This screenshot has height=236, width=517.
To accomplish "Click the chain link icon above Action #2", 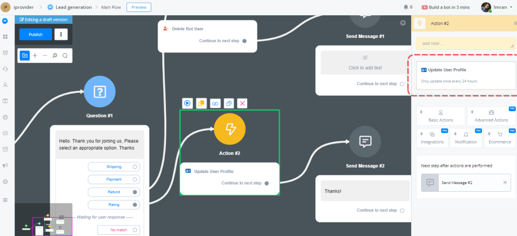I will click(x=215, y=103).
